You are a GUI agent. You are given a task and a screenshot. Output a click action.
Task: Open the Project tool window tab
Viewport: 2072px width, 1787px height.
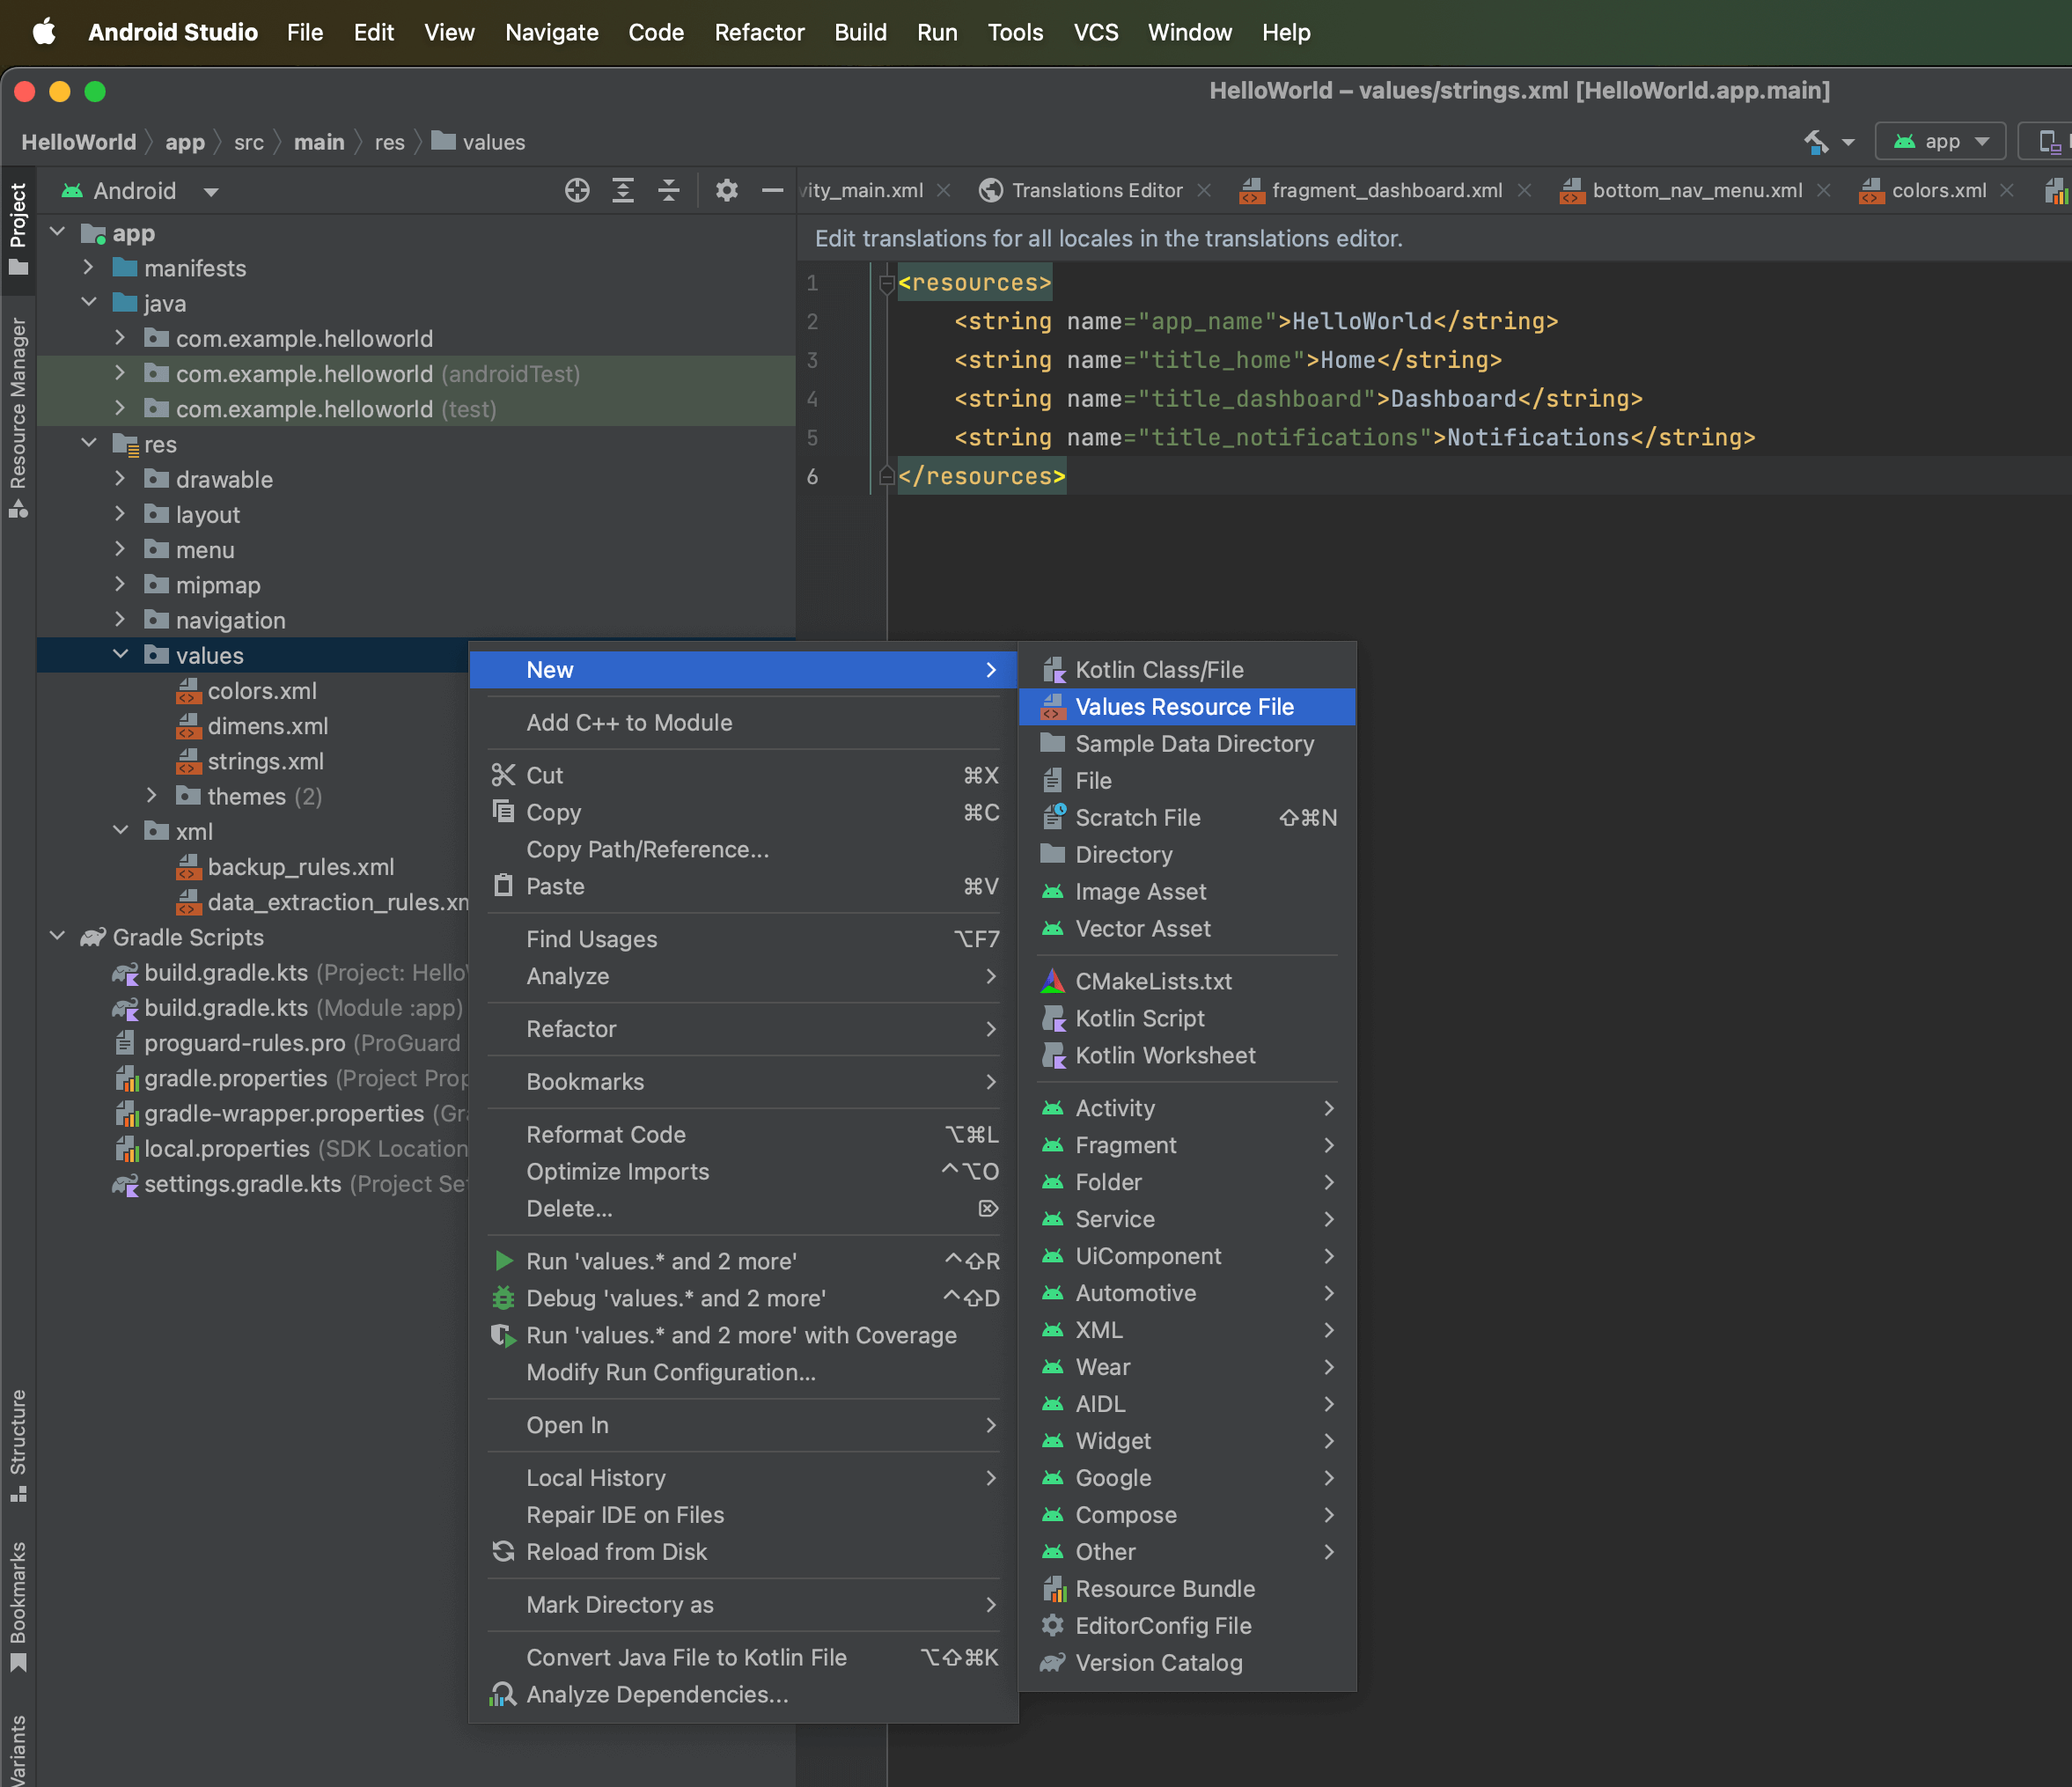click(x=18, y=229)
